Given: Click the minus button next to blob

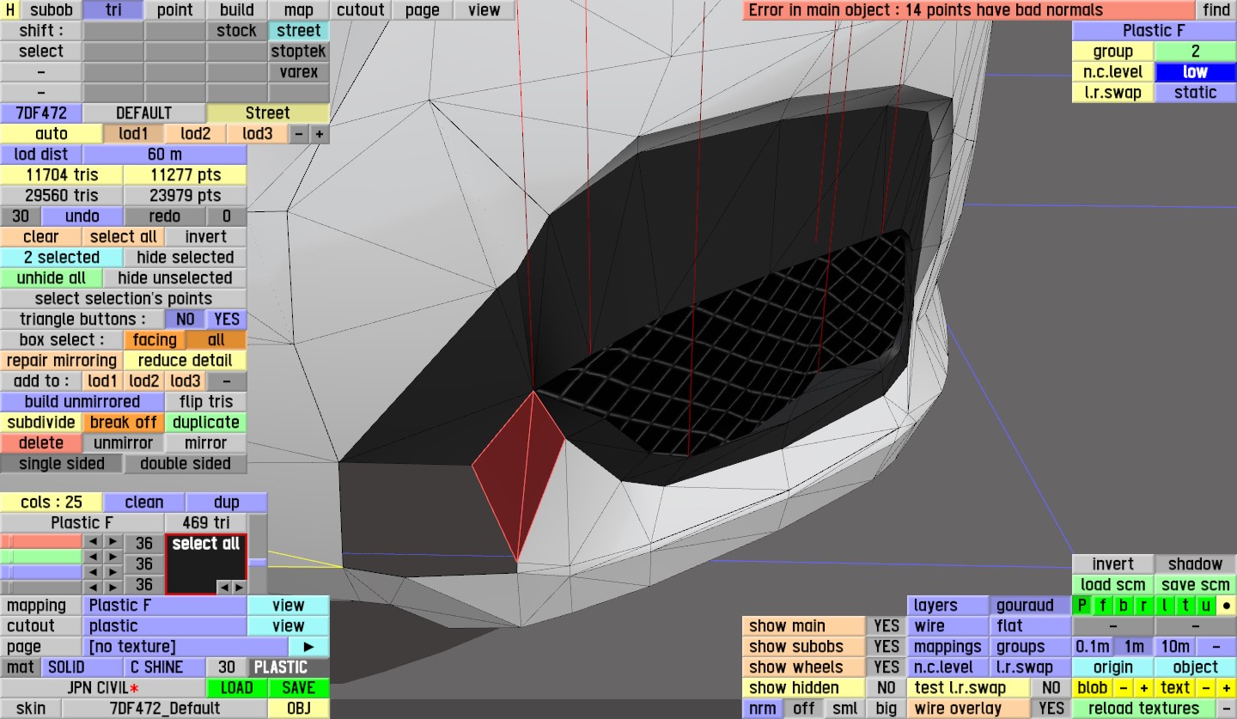Looking at the screenshot, I should (1124, 688).
